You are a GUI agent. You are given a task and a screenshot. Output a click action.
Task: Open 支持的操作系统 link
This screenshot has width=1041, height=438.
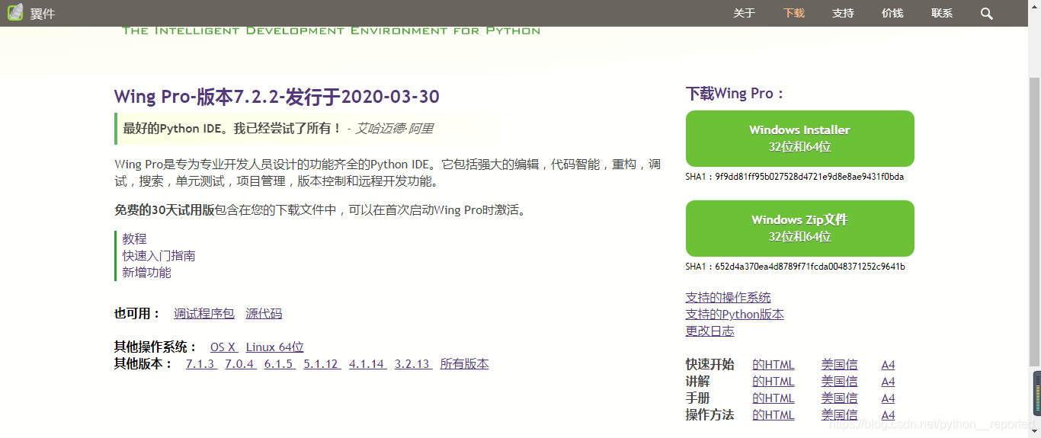pos(728,298)
